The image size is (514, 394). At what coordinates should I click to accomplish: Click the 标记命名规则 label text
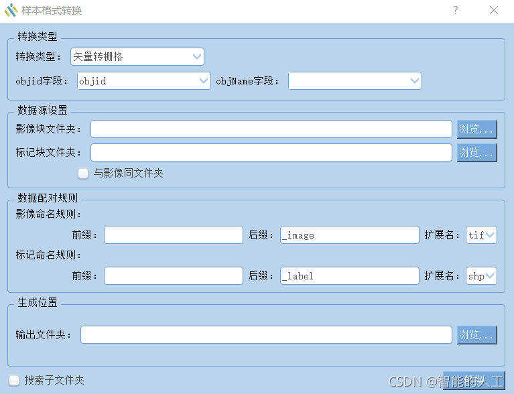click(x=48, y=255)
